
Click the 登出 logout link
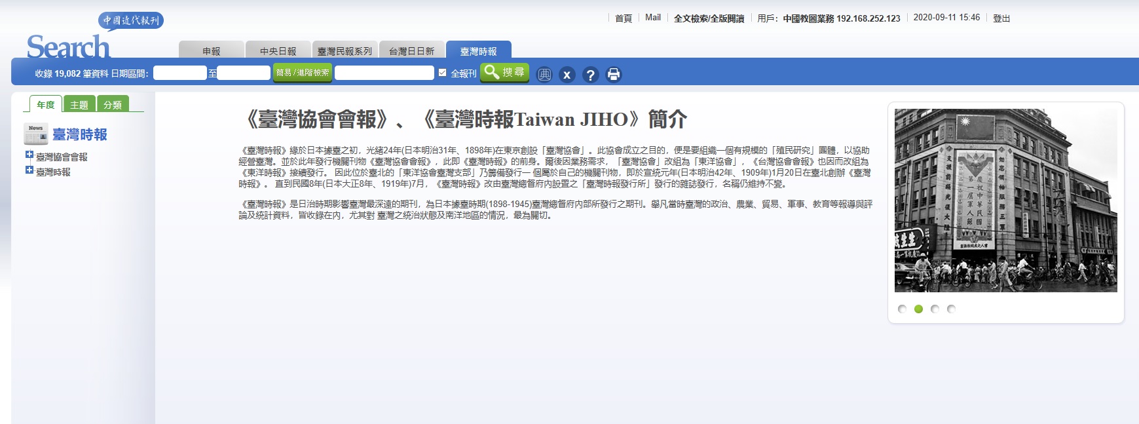coord(1001,18)
